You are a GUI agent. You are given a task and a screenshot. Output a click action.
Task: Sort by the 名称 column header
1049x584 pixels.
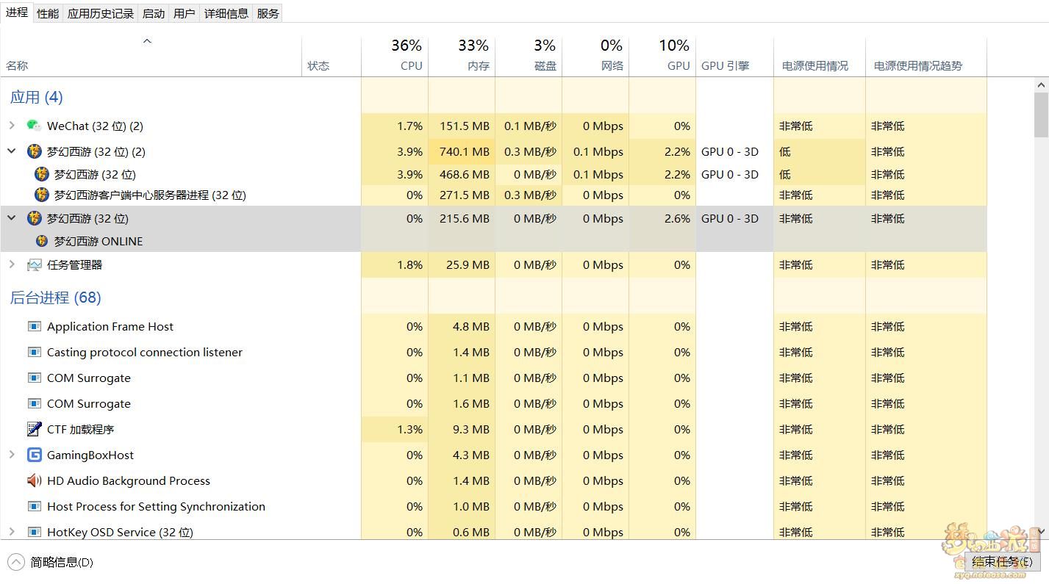pos(151,57)
